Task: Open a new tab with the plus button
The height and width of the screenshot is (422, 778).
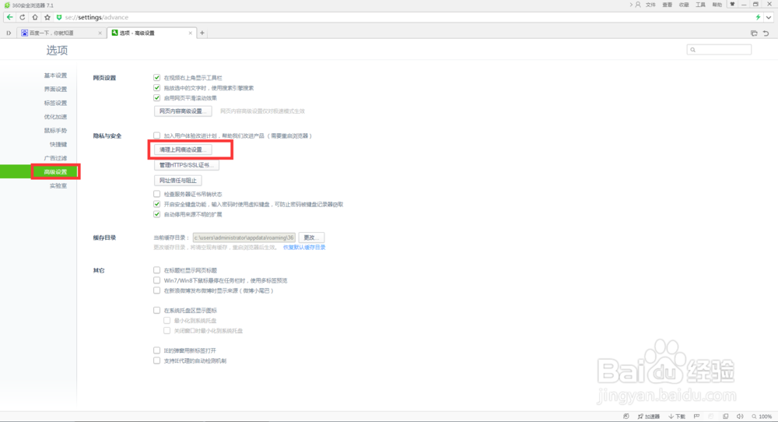Action: pyautogui.click(x=202, y=33)
